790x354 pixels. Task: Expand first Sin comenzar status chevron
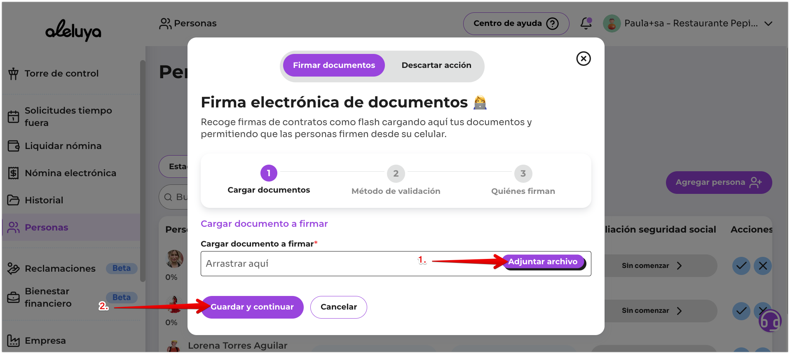679,266
